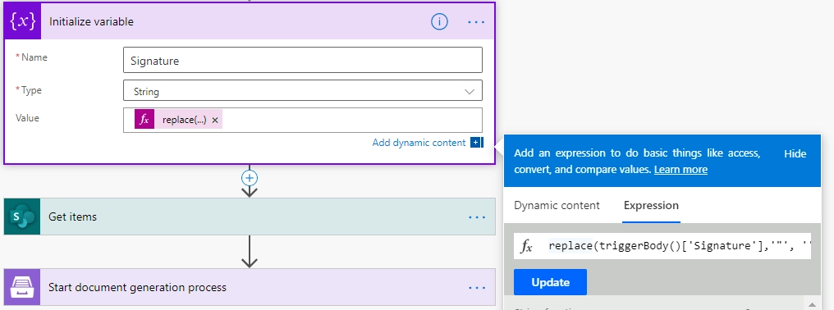The width and height of the screenshot is (834, 310).
Task: Click the blue plus icon beside Add dynamic content
Action: (476, 143)
